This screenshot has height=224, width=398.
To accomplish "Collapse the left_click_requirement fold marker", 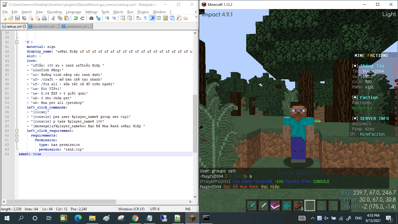I will (17, 131).
